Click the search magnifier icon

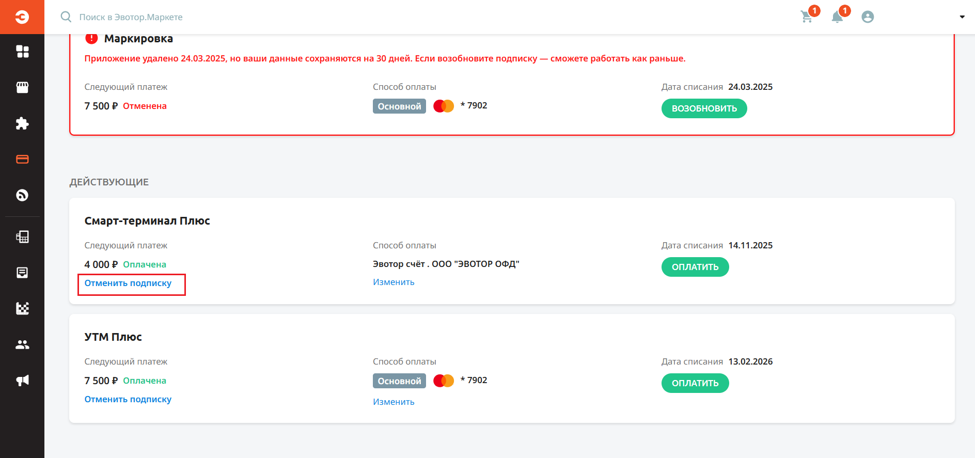(66, 17)
